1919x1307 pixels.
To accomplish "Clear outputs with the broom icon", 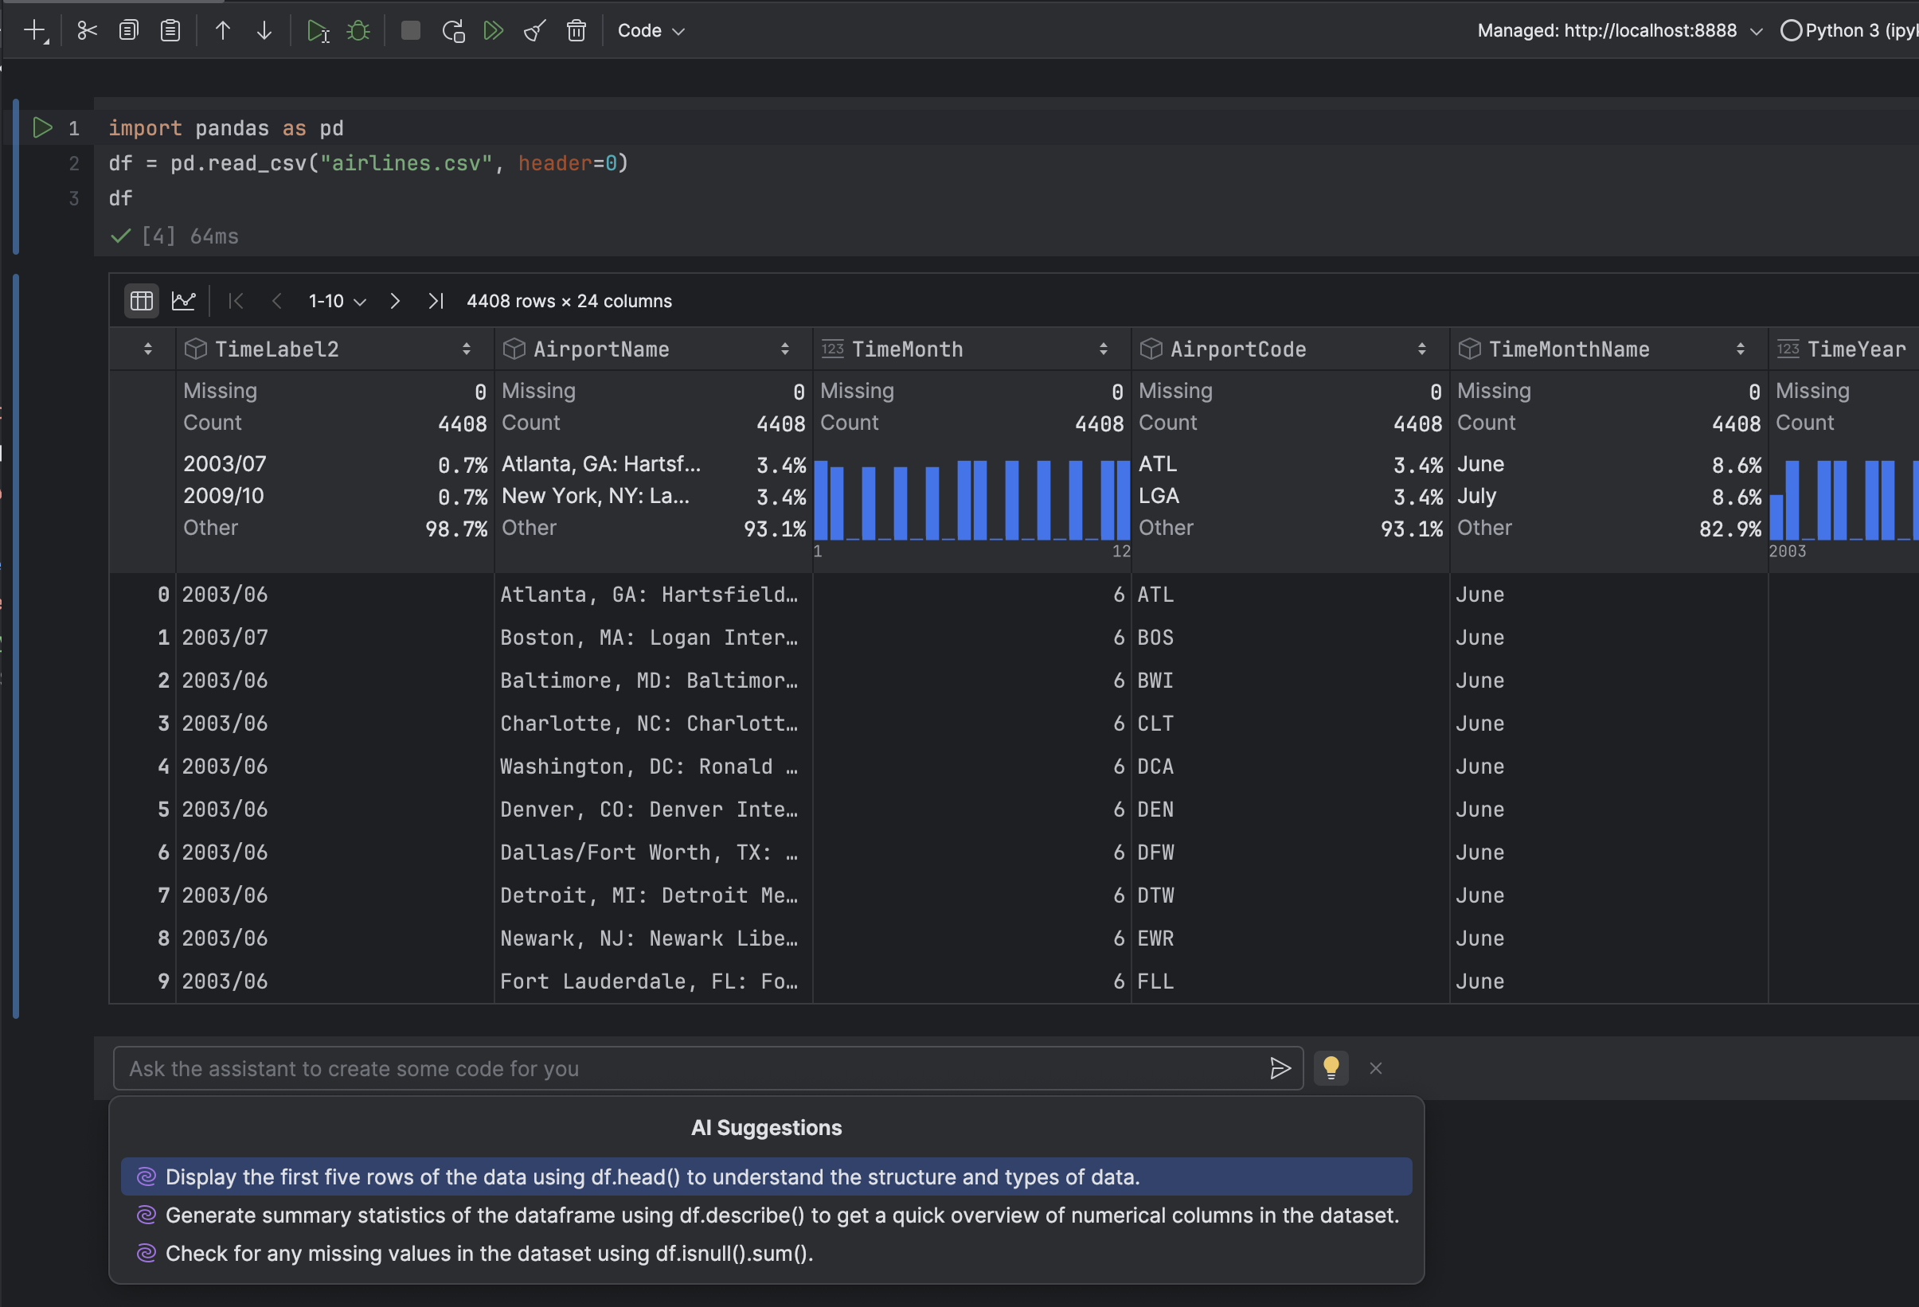I will click(534, 30).
